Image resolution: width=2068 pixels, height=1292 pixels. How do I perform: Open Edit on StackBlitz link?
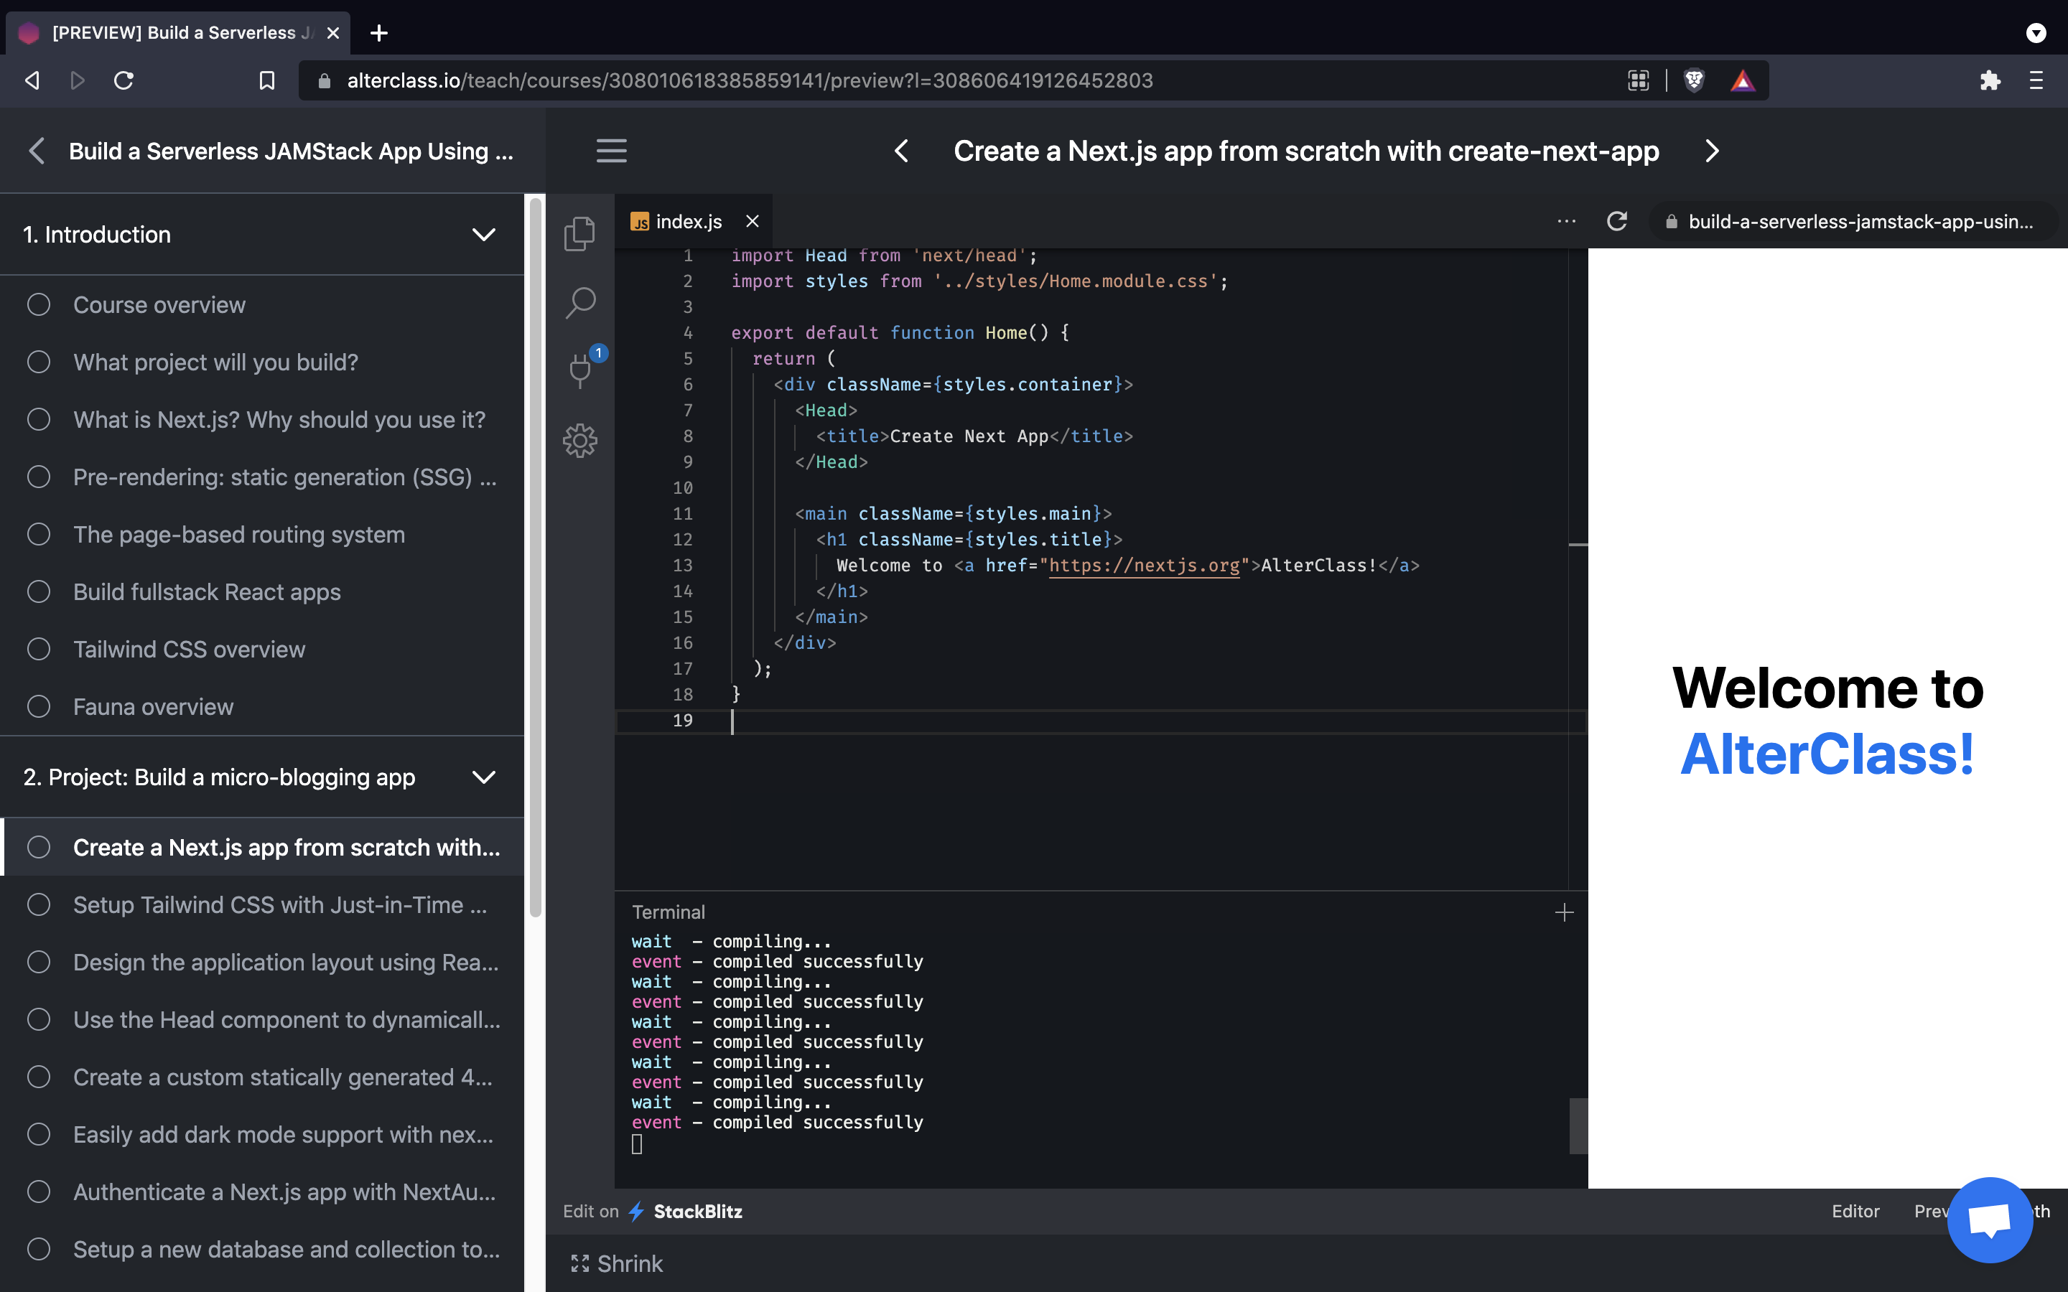point(653,1211)
